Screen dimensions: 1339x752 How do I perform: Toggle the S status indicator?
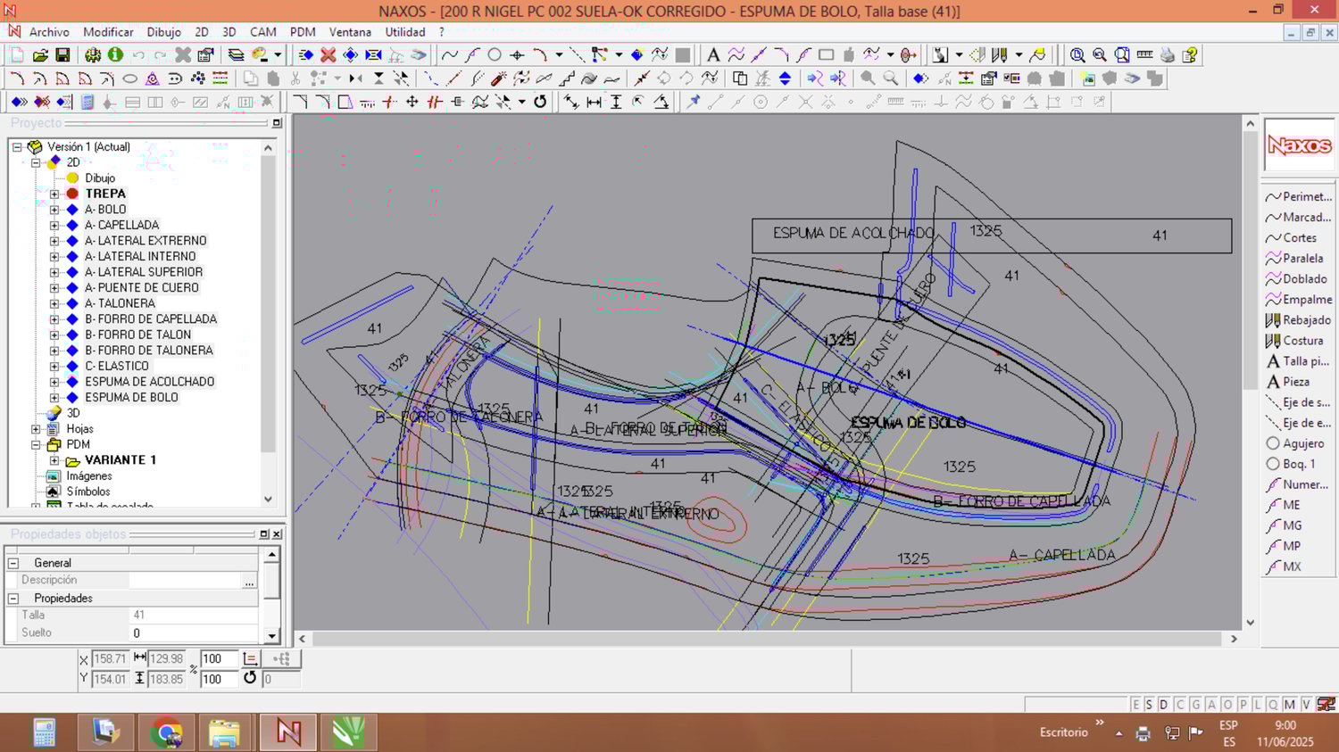[1149, 705]
